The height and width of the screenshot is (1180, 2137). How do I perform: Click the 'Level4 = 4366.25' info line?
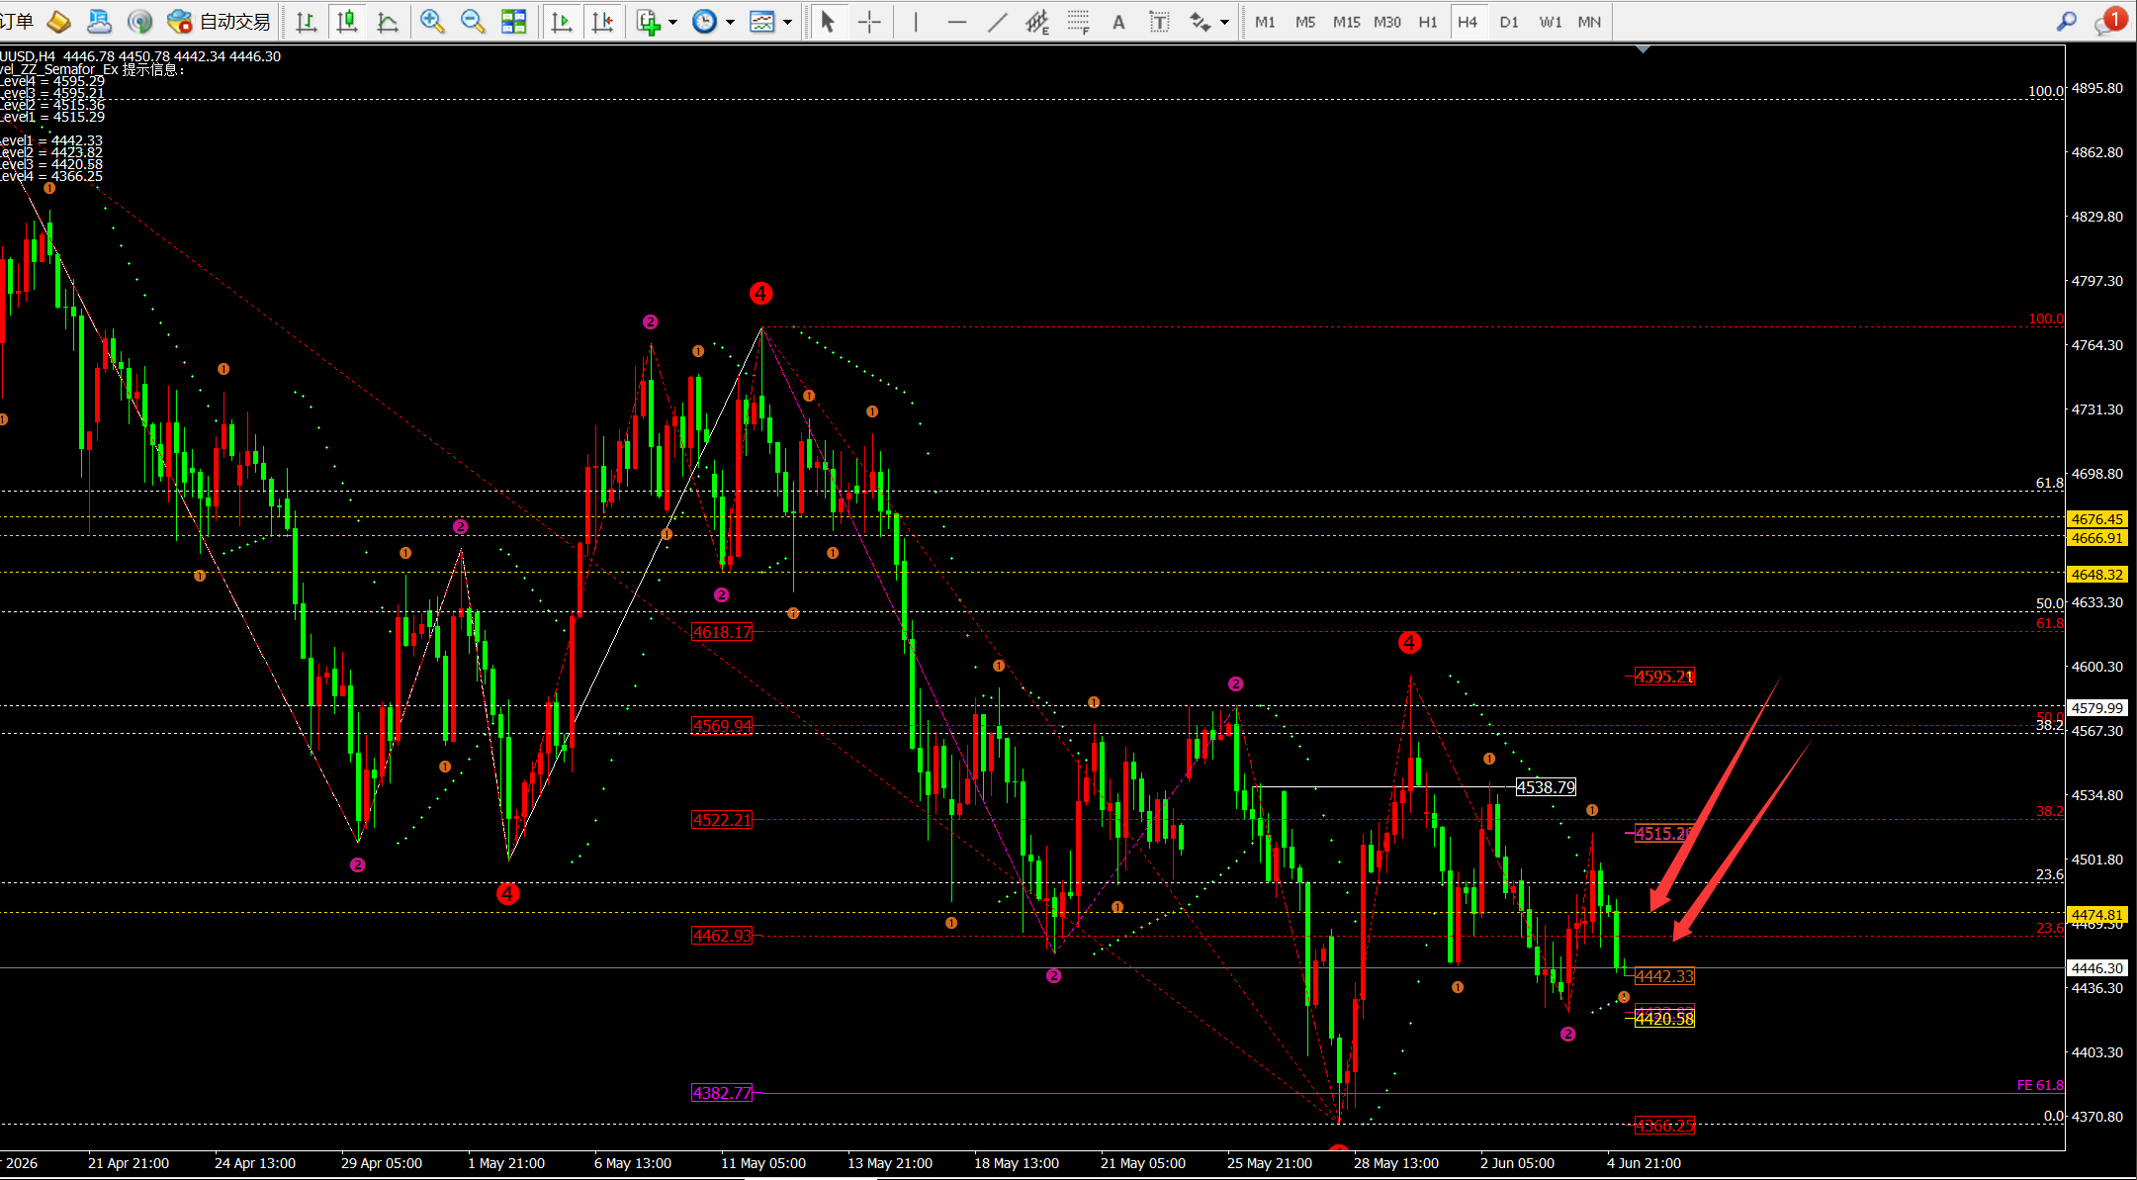(51, 176)
